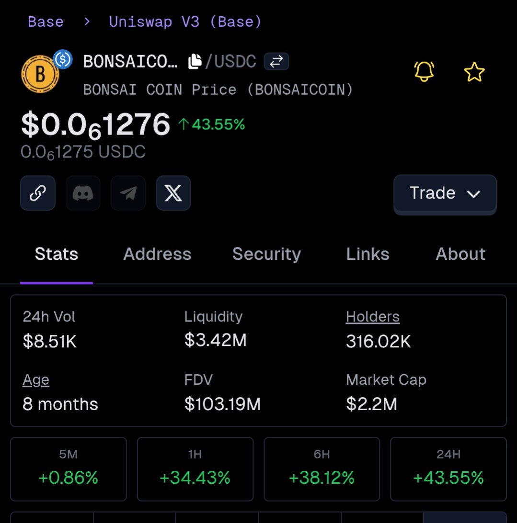This screenshot has width=517, height=523.
Task: Select the 1H price change box
Action: (x=195, y=469)
